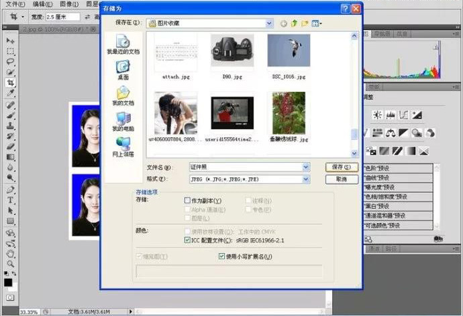This screenshot has height=316, width=463.
Task: Open the 保存在 folder dropdown
Action: pyautogui.click(x=269, y=23)
